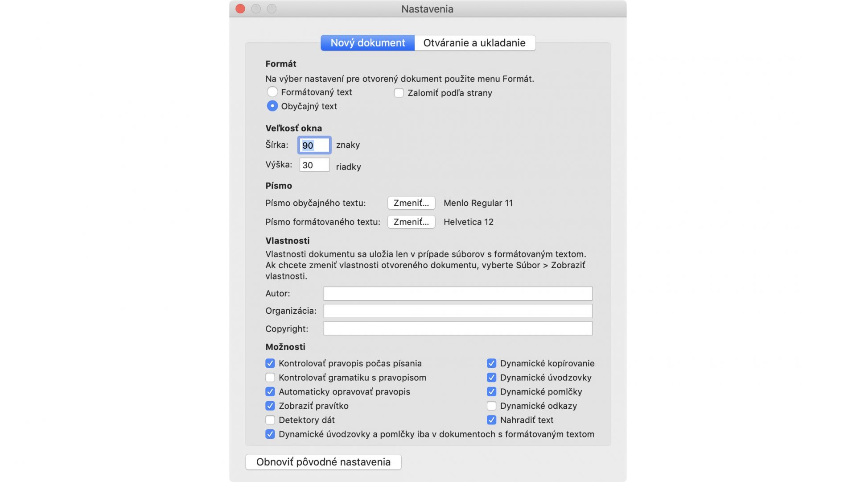
Task: Switch to Otváranie a ukladanie tab
Action: pyautogui.click(x=474, y=43)
